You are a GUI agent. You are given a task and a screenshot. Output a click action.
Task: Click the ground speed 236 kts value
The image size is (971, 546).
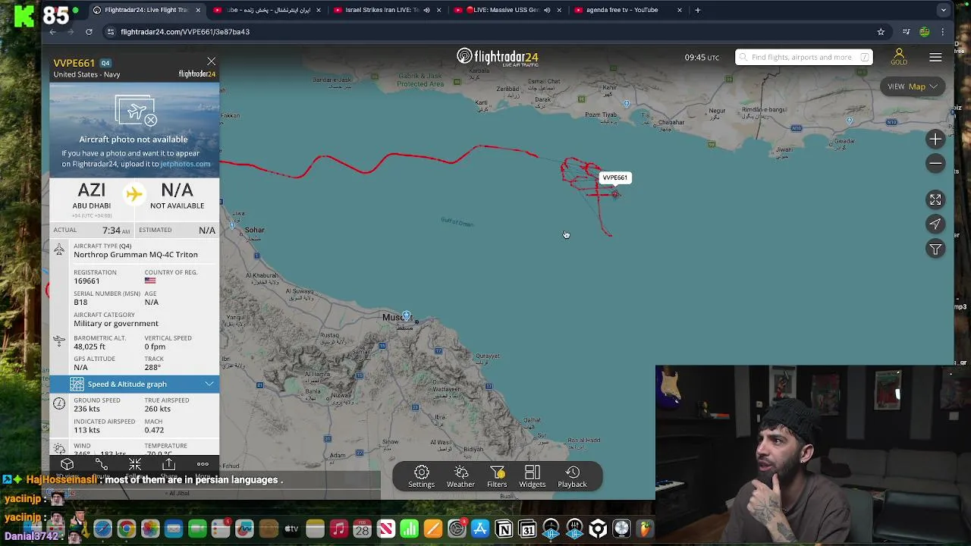pos(86,409)
